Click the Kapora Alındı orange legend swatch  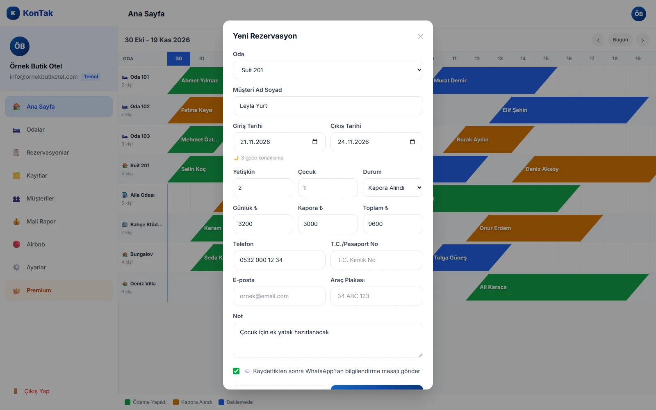coord(176,402)
